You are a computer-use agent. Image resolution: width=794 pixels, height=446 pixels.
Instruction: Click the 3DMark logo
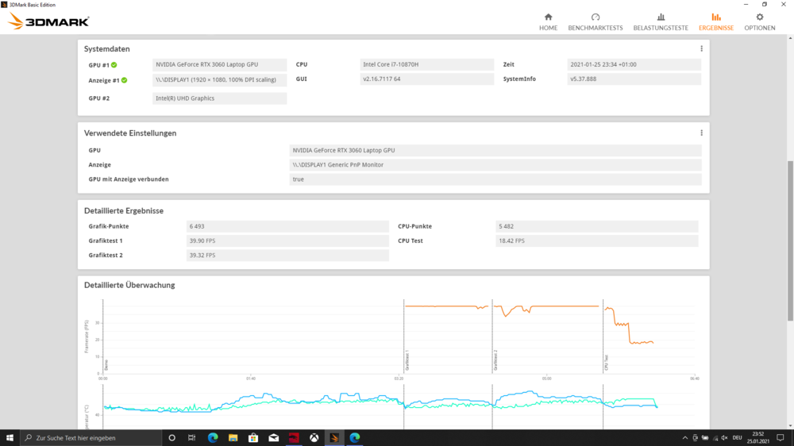pyautogui.click(x=48, y=21)
